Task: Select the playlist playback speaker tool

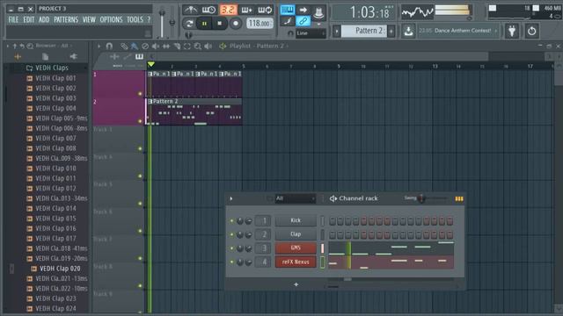Action: click(208, 47)
